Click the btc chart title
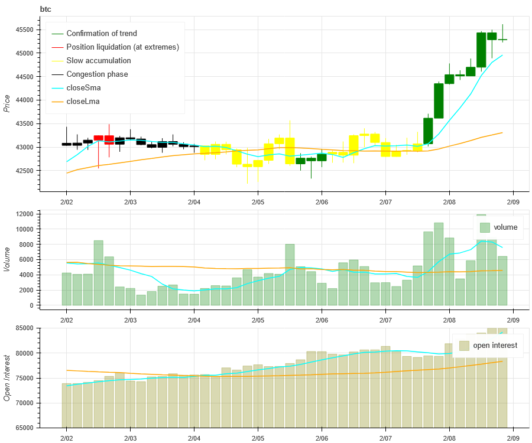 coord(46,9)
